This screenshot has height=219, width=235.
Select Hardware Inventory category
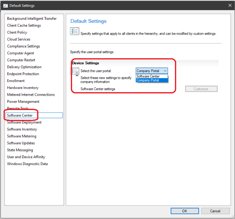coord(23,88)
